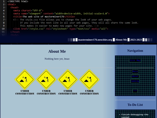
Task: Go to the Main page link
Action: pyautogui.click(x=135, y=72)
